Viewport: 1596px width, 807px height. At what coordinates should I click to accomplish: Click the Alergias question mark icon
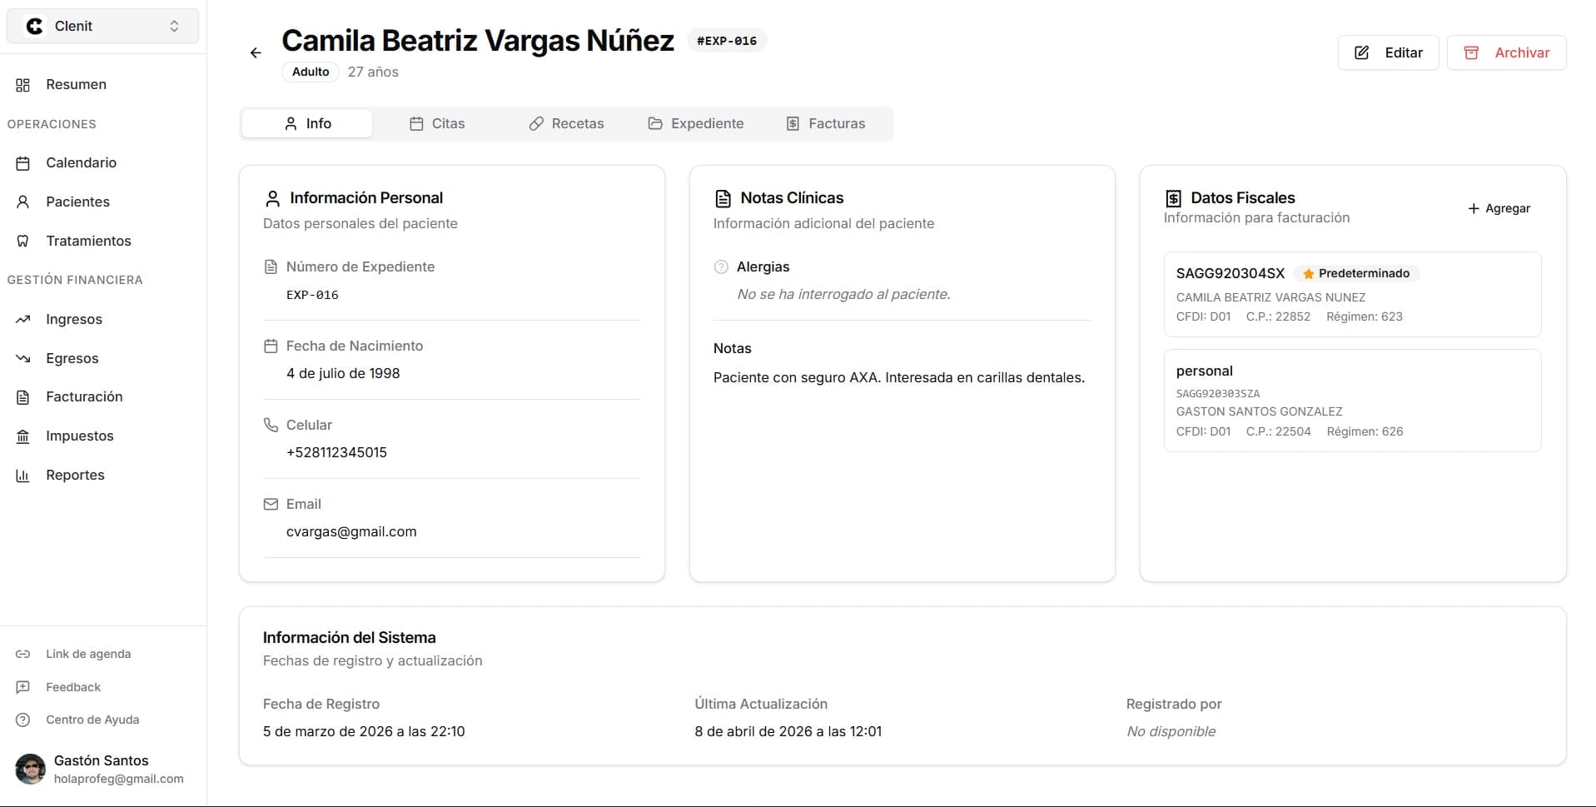(x=721, y=267)
